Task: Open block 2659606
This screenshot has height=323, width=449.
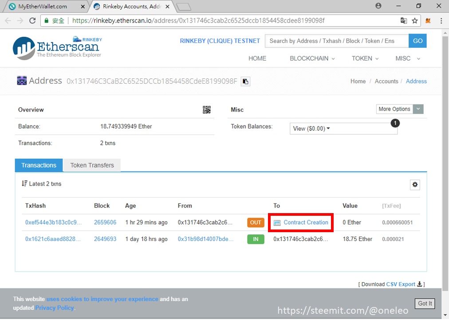Action: (x=105, y=222)
